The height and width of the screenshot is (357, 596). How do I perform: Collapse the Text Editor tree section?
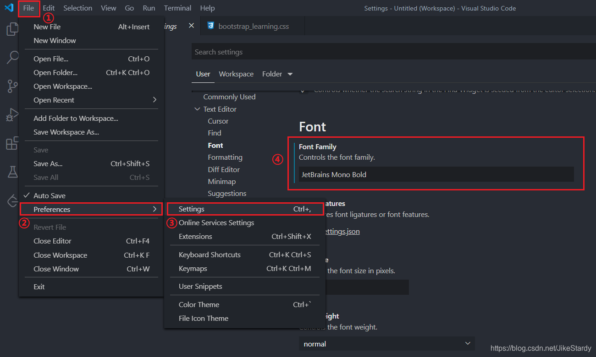[x=198, y=109]
